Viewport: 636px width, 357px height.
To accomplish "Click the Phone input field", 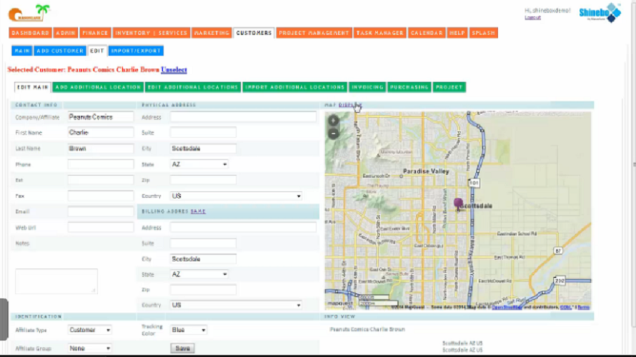I will [101, 164].
